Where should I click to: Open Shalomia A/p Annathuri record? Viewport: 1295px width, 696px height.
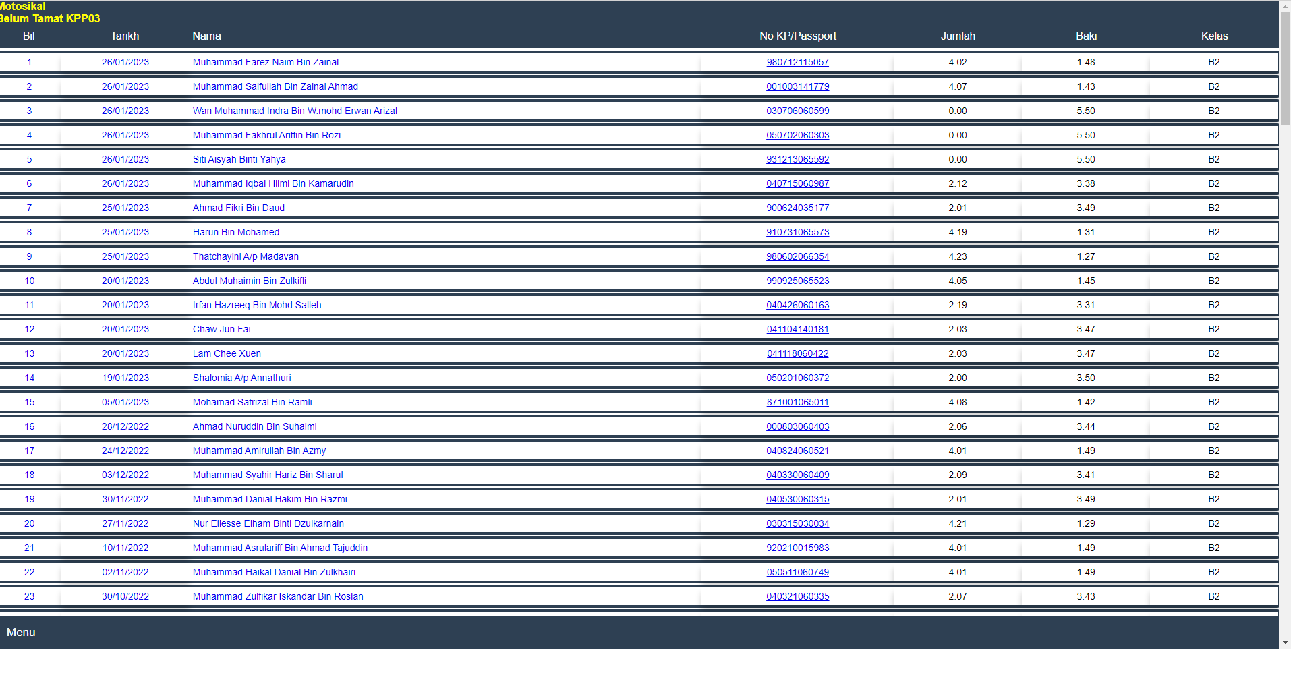241,378
